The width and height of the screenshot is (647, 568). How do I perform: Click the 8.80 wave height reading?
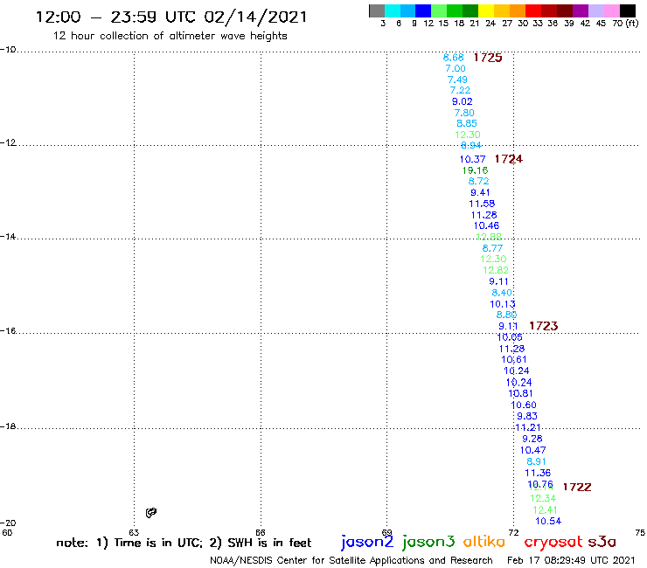coord(506,315)
